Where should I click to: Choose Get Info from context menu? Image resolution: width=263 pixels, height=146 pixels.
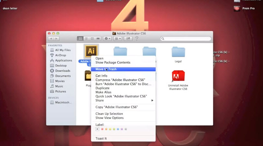[x=123, y=76]
